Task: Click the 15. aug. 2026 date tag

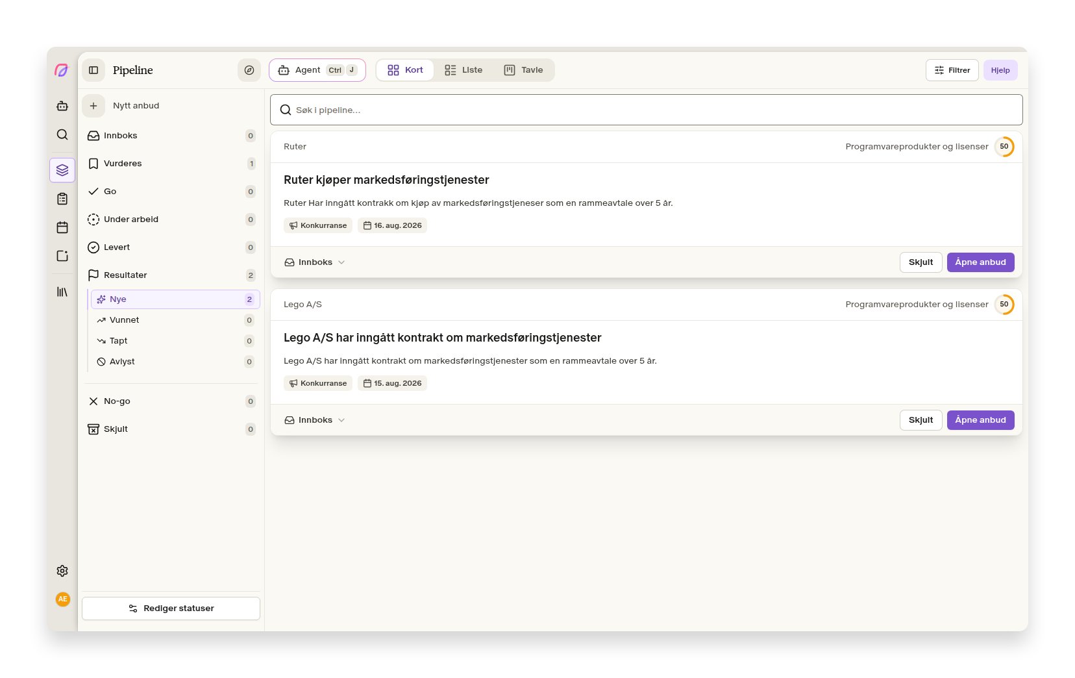Action: (392, 383)
